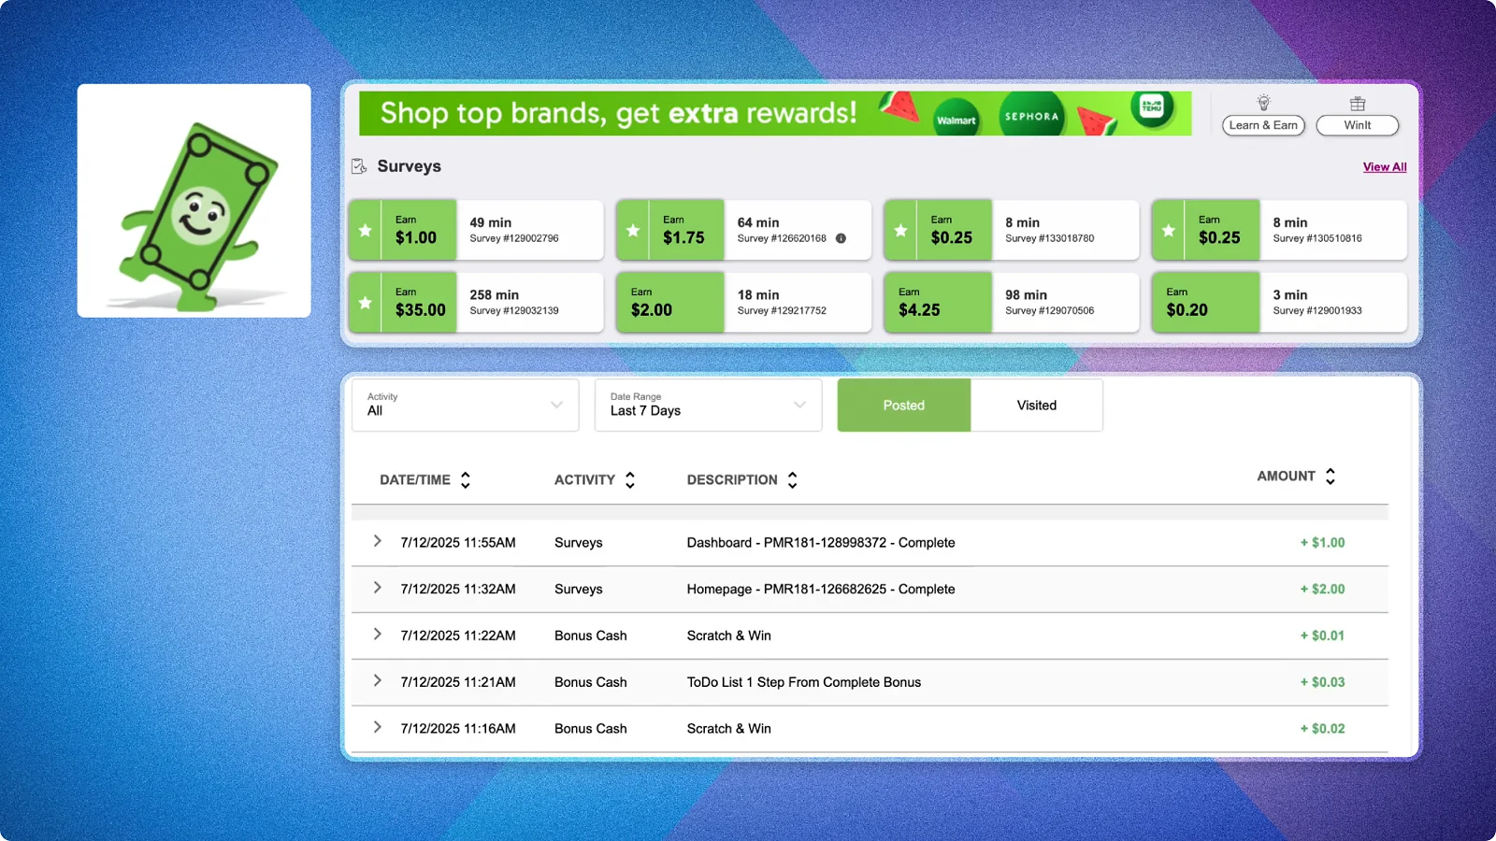1496x841 pixels.
Task: Click info icon beside Survey #126620168
Action: [x=841, y=238]
